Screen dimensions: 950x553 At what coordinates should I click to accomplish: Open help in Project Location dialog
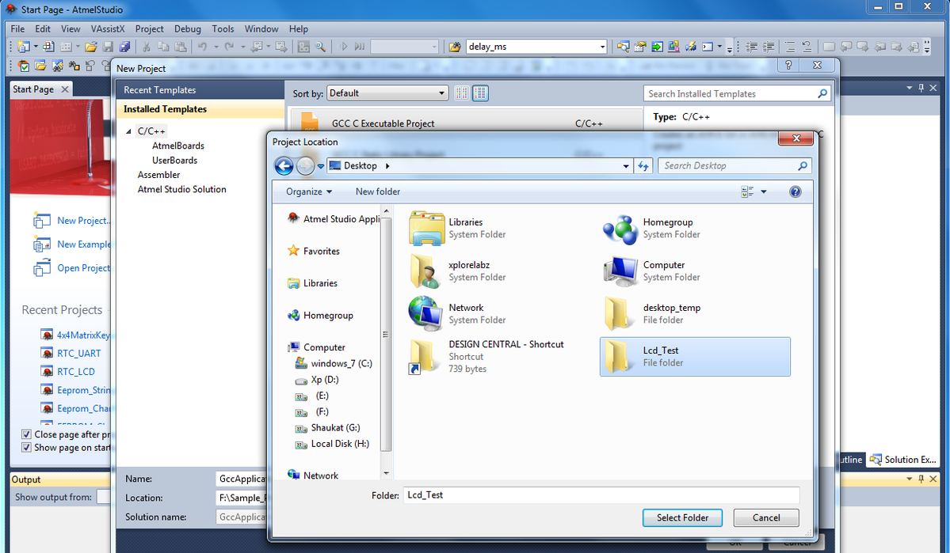point(795,191)
